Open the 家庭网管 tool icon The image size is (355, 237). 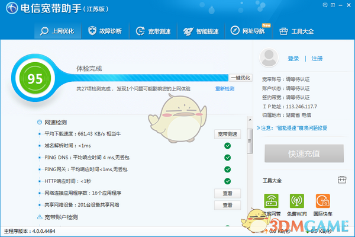pyautogui.click(x=271, y=201)
